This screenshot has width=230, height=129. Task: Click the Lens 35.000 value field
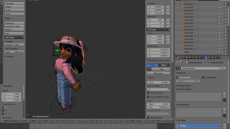pyautogui.click(x=158, y=82)
